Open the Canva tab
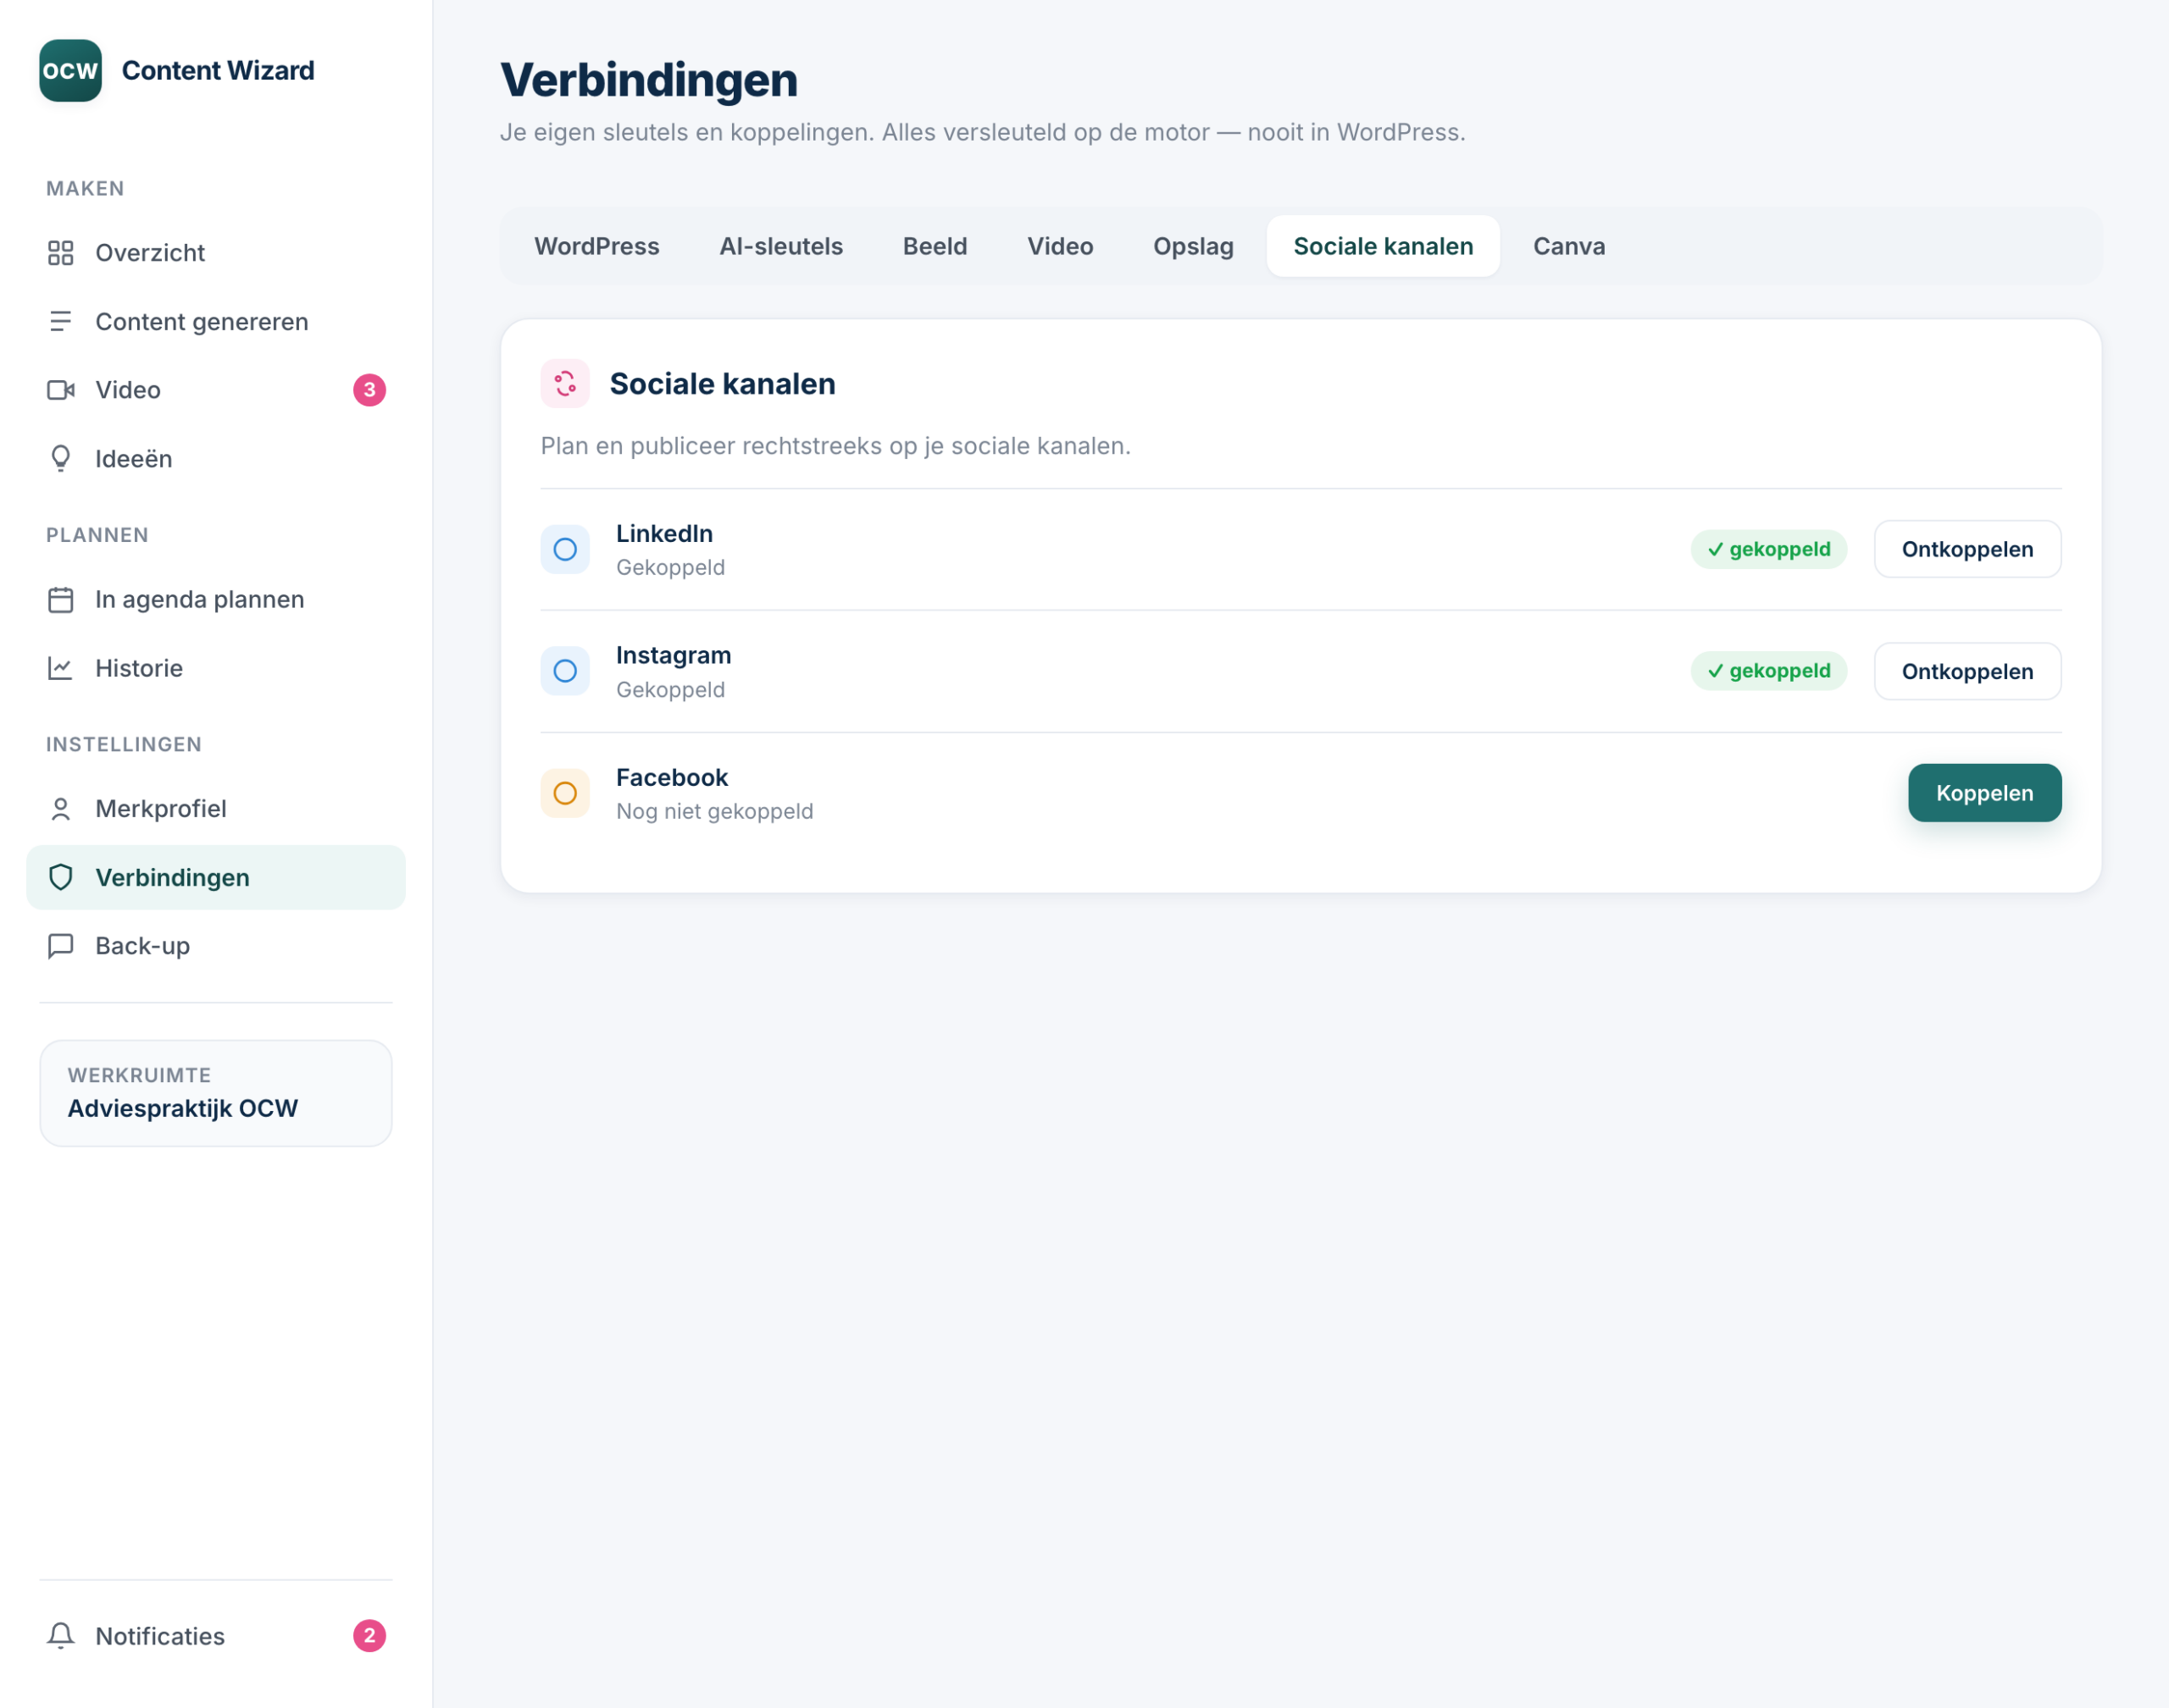Image resolution: width=2169 pixels, height=1708 pixels. (1569, 246)
